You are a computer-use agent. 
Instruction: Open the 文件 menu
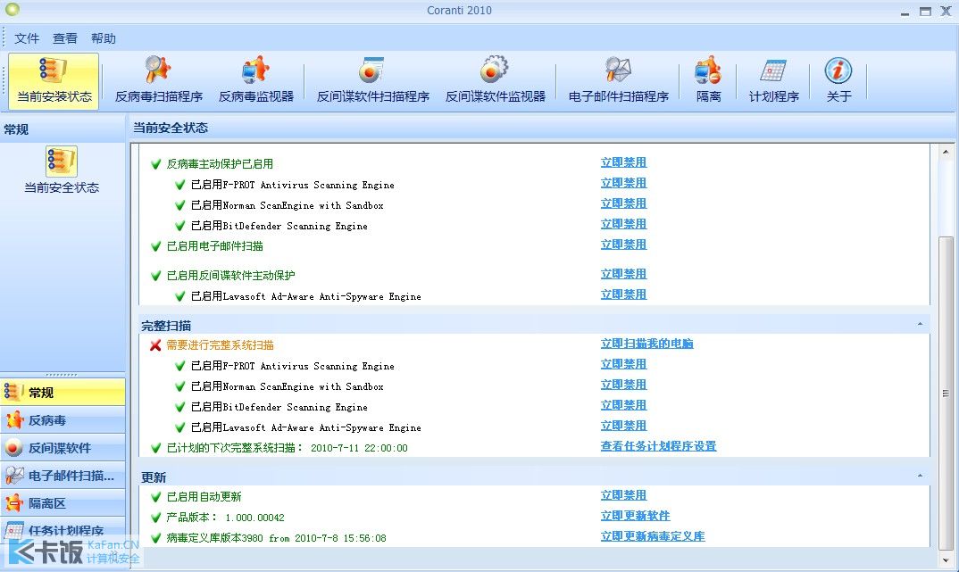[27, 38]
